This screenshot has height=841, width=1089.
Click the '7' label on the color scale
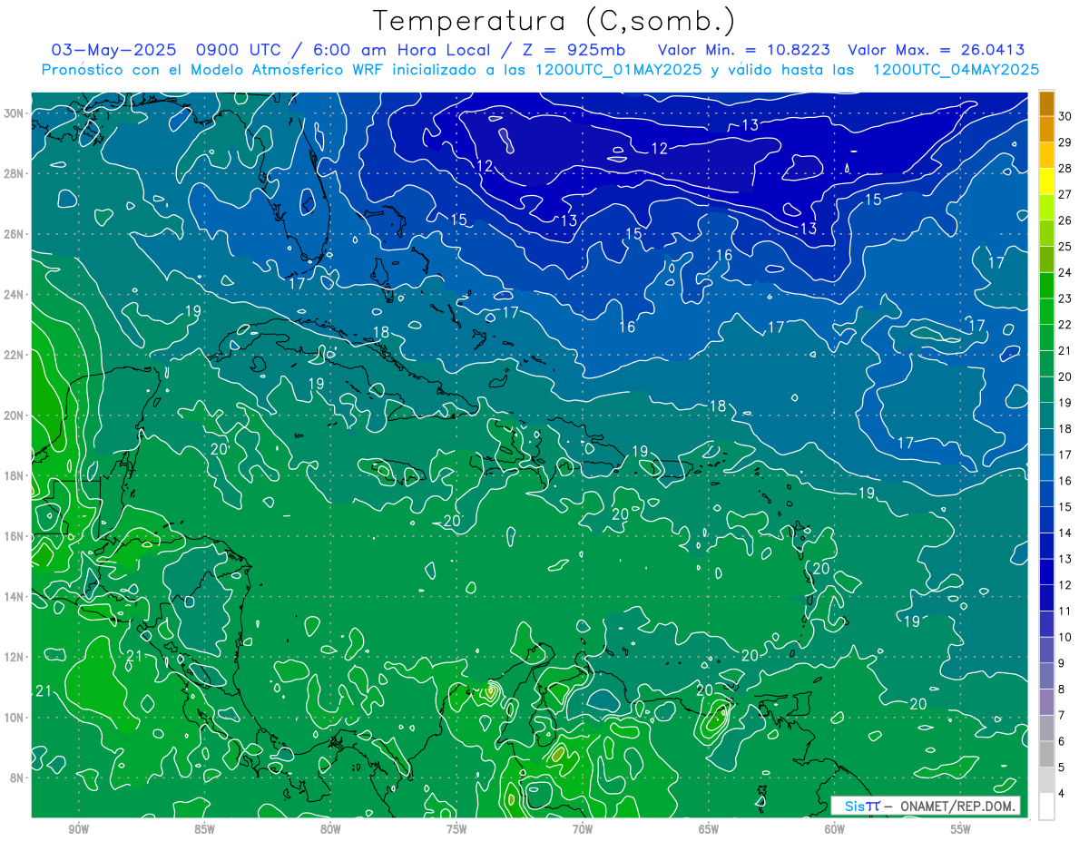1062,716
